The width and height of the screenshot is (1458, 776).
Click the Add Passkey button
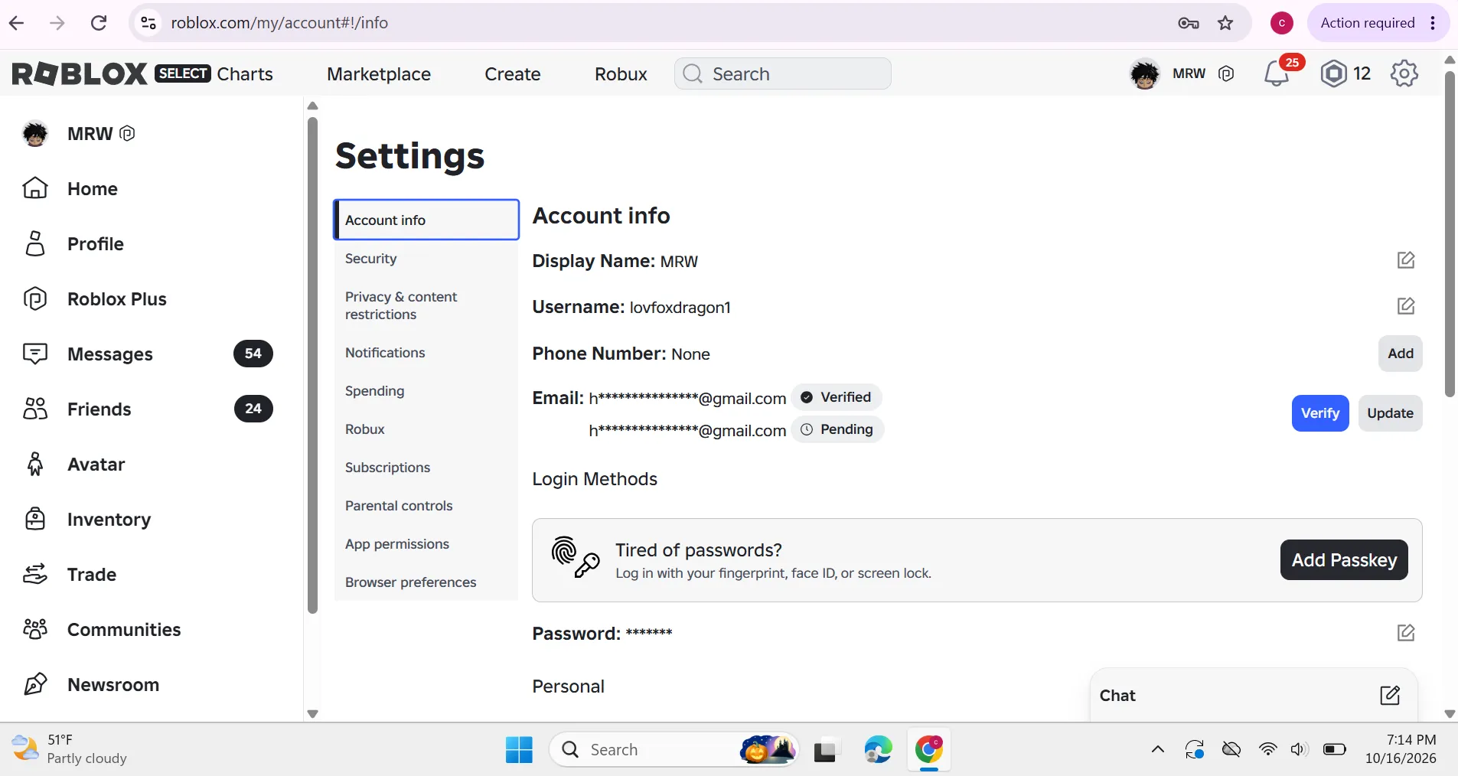[x=1344, y=560]
